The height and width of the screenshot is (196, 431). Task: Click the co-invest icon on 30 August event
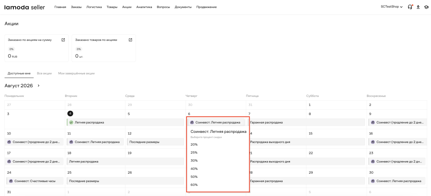tap(373, 181)
